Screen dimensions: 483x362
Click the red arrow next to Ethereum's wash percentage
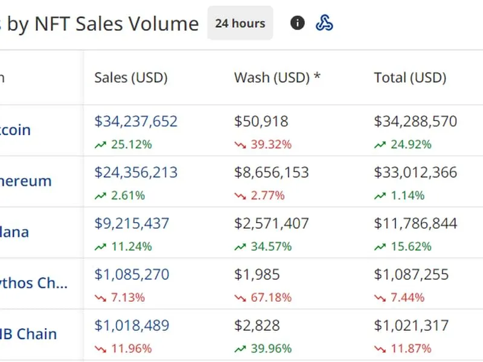(x=240, y=195)
